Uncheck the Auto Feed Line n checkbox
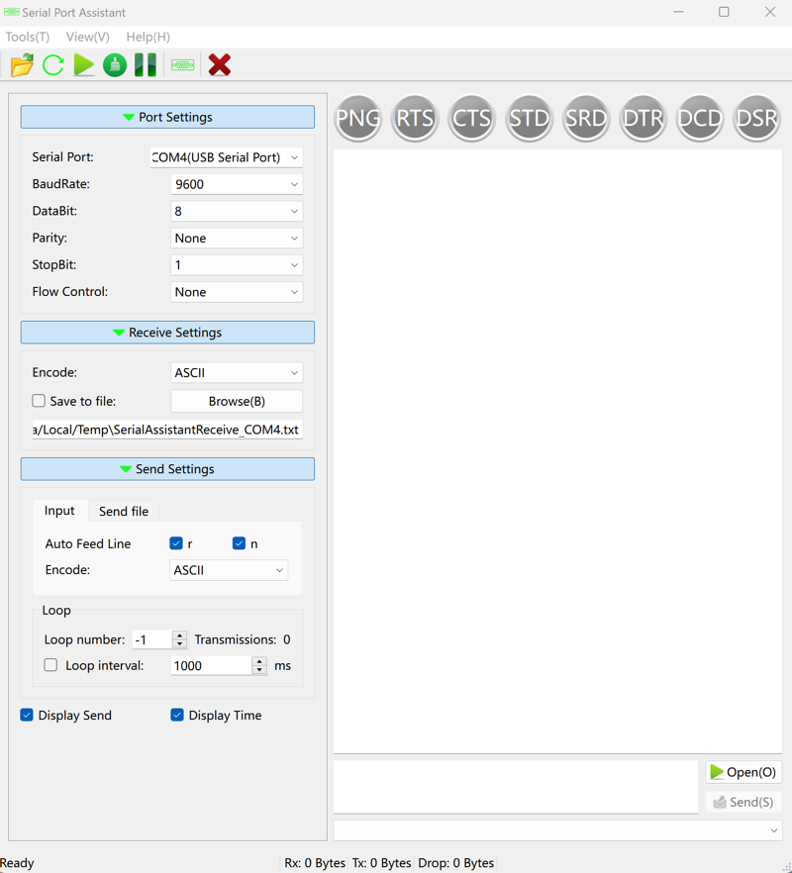The width and height of the screenshot is (792, 873). 239,543
